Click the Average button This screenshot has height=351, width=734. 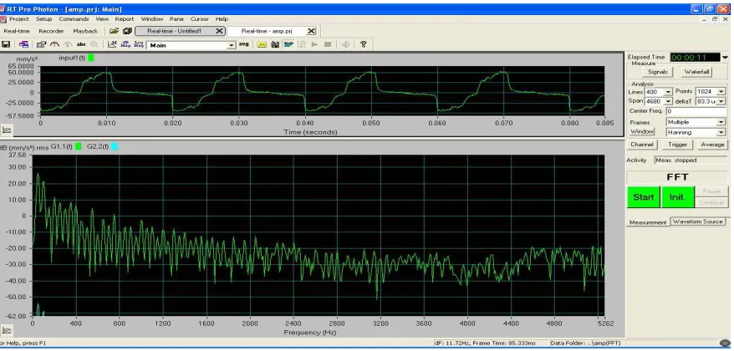pos(712,145)
